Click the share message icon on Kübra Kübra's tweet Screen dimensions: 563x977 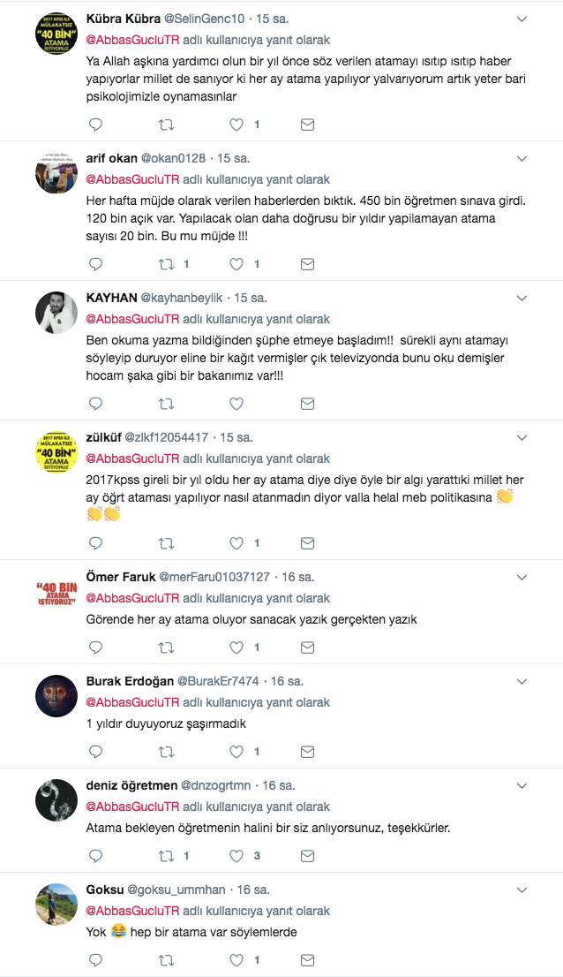(307, 125)
